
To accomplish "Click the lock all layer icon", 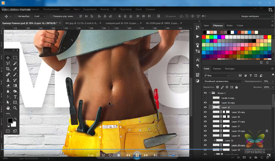I will tap(236, 87).
